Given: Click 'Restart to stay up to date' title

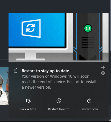Looking at the screenshot, I should pyautogui.click(x=45, y=71).
